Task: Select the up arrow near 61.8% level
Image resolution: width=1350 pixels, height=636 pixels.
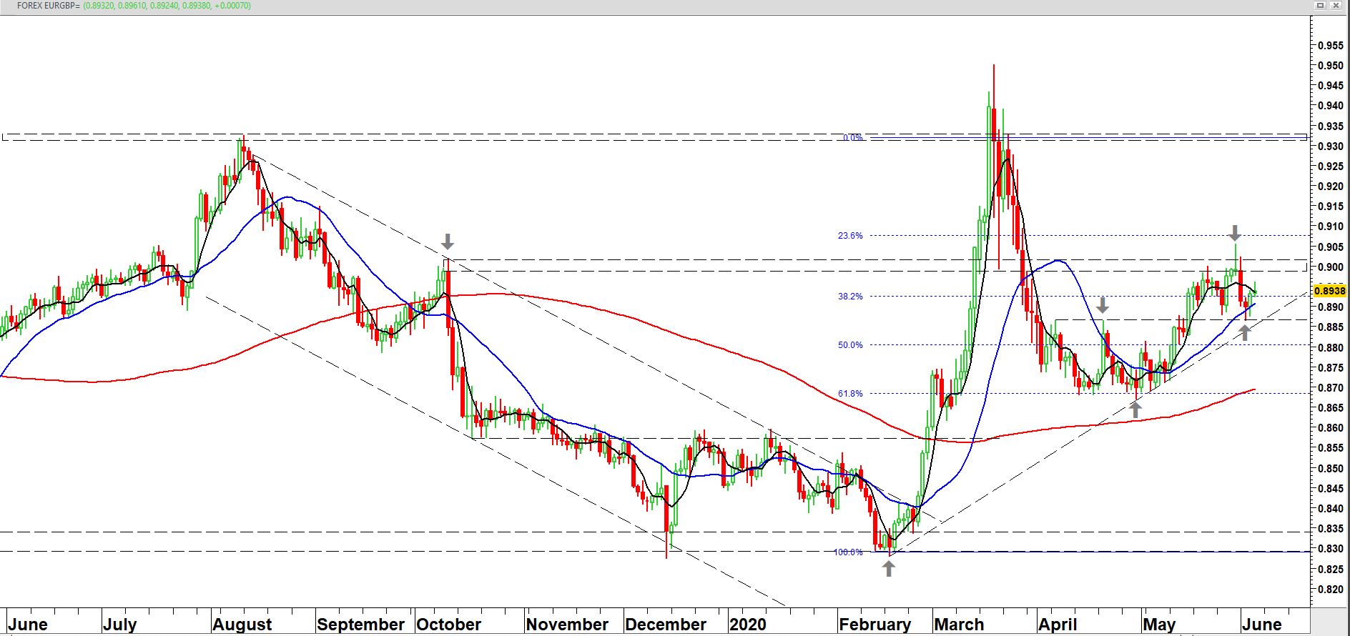Action: (x=1135, y=409)
